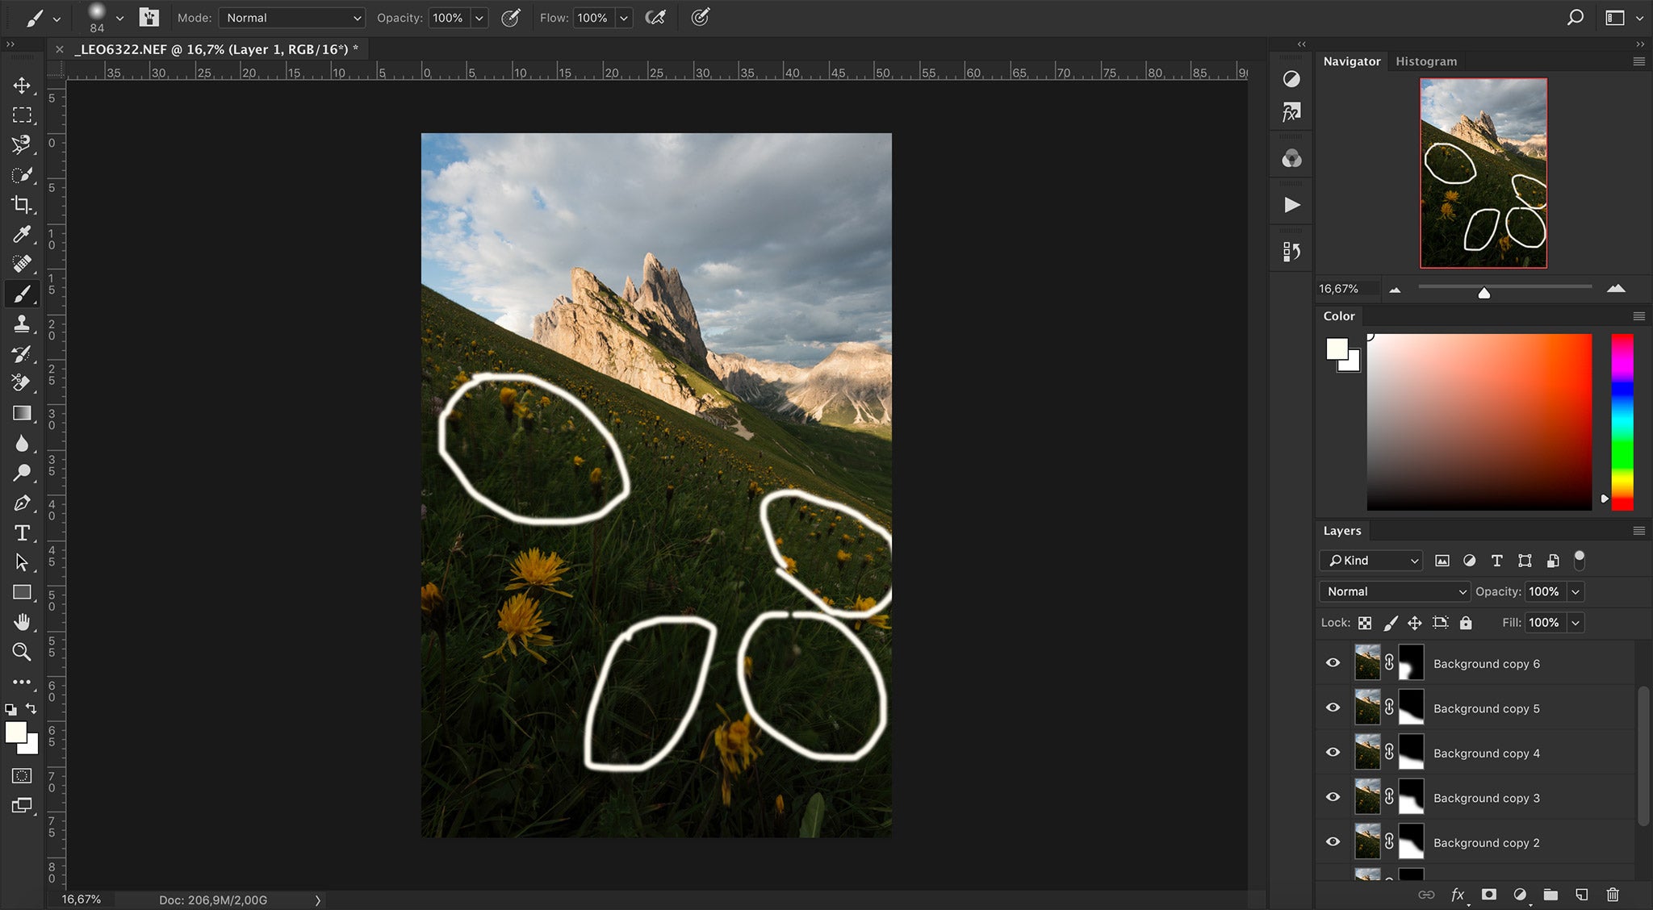
Task: Select the Crop tool
Action: tap(22, 204)
